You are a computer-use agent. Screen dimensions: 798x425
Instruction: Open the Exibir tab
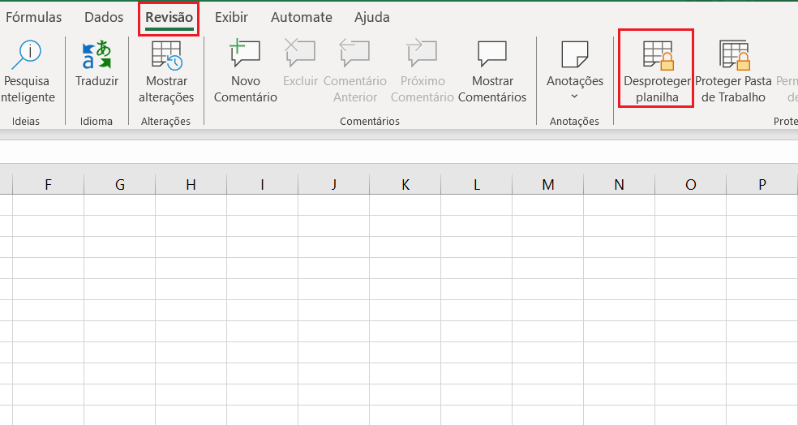[x=232, y=17]
